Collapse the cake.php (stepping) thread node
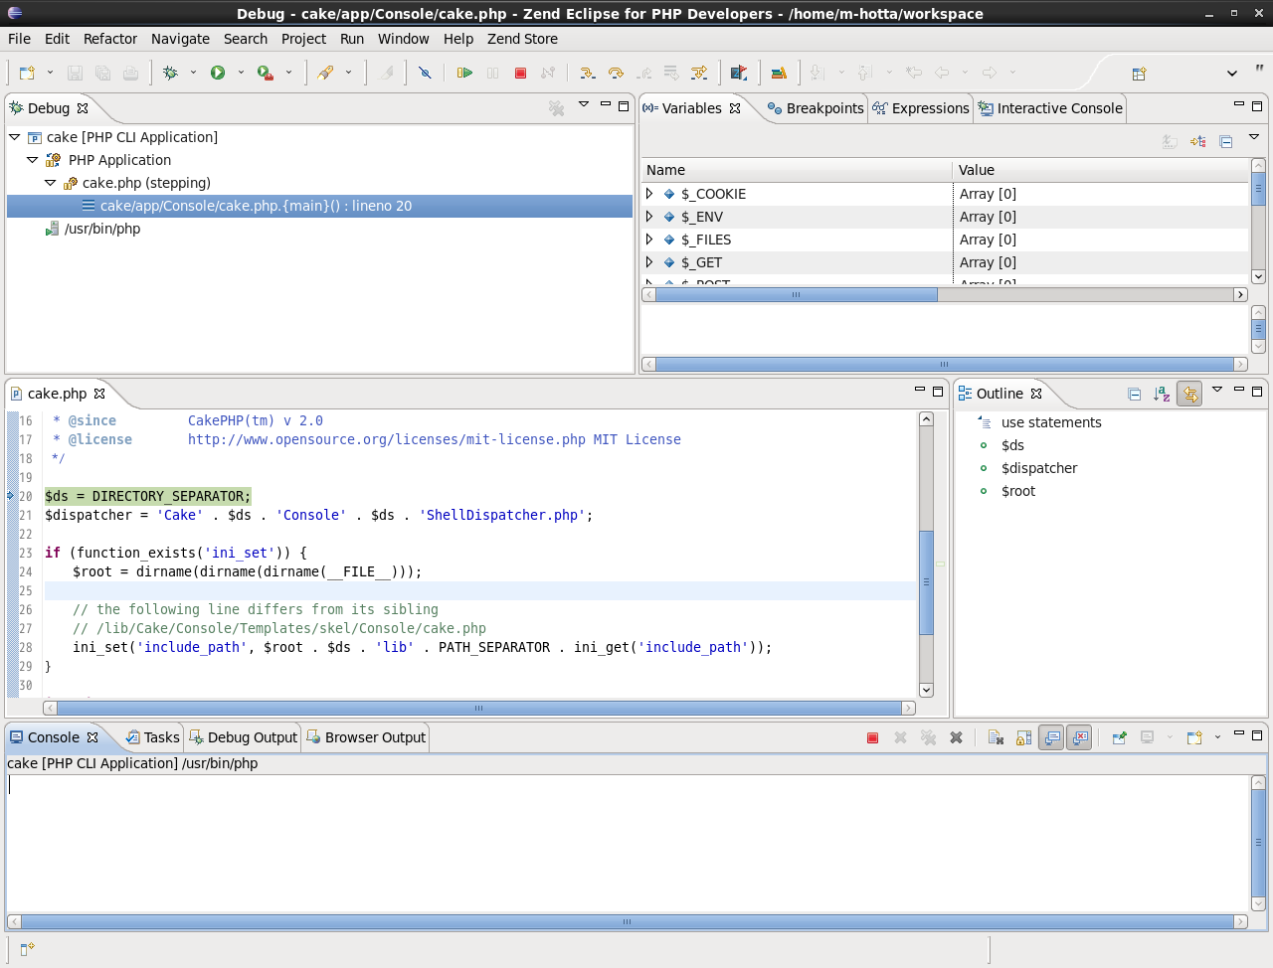This screenshot has width=1273, height=968. [51, 183]
